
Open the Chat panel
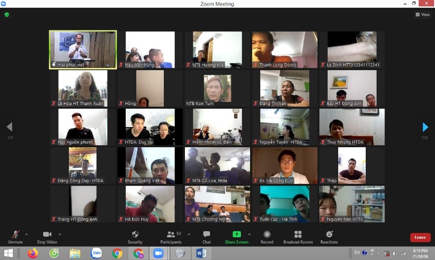206,237
